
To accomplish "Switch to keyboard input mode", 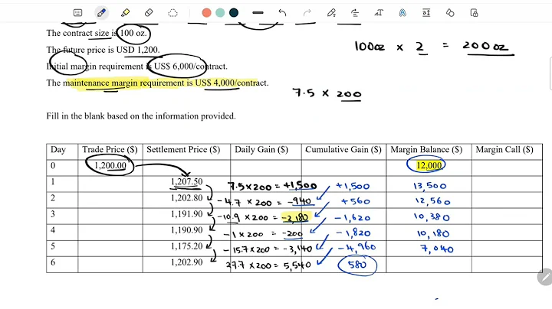I will (x=77, y=13).
